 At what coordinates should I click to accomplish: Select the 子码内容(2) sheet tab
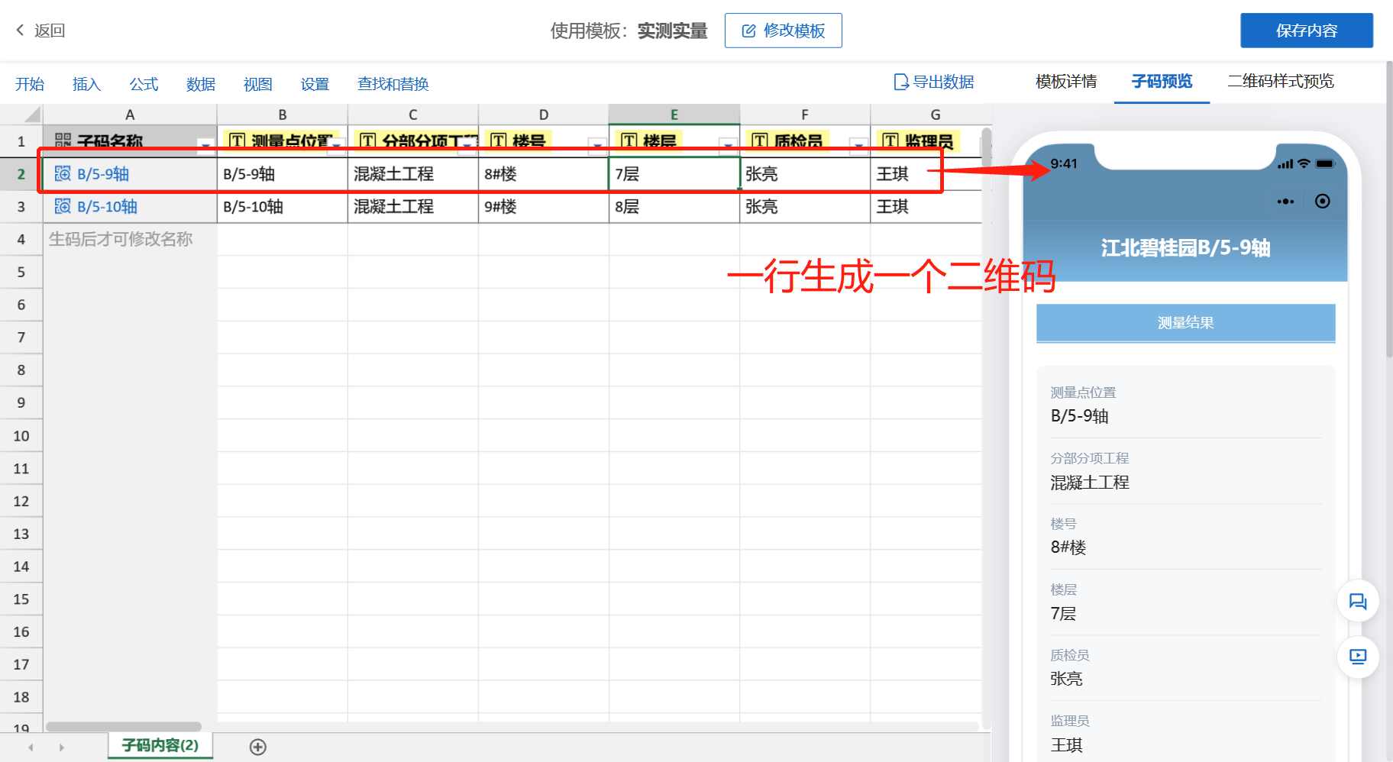pos(159,745)
